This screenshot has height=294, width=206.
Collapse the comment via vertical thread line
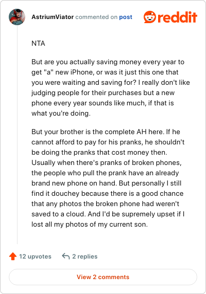pyautogui.click(x=17, y=135)
